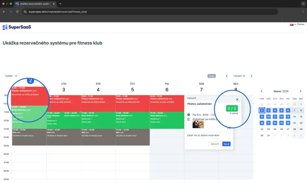Click the Nová button in popup
Screen dimensions: 307x183
[226, 144]
